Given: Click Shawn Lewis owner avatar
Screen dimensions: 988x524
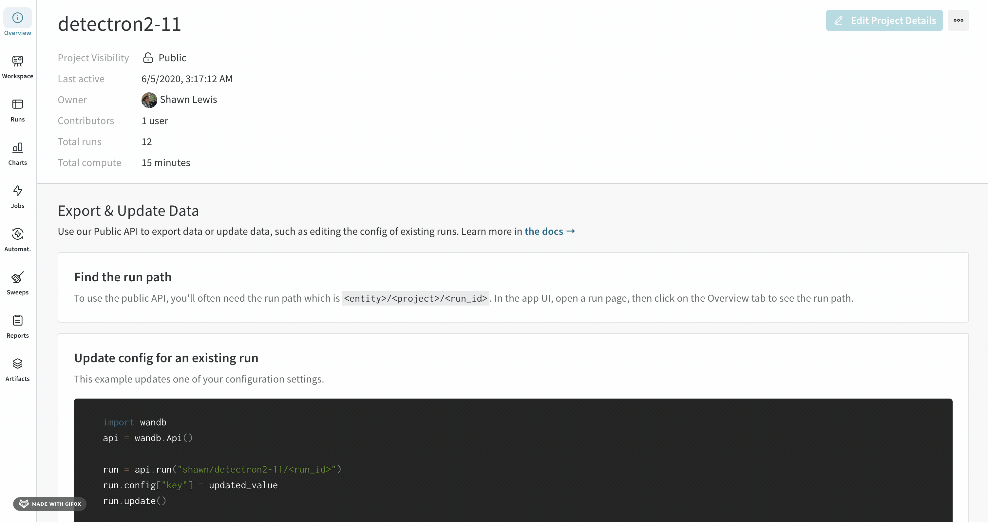Looking at the screenshot, I should click(149, 100).
